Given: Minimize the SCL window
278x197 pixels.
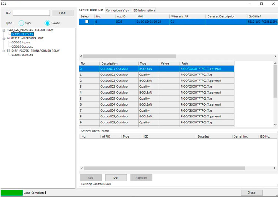Looking at the screenshot, I should (250, 4).
